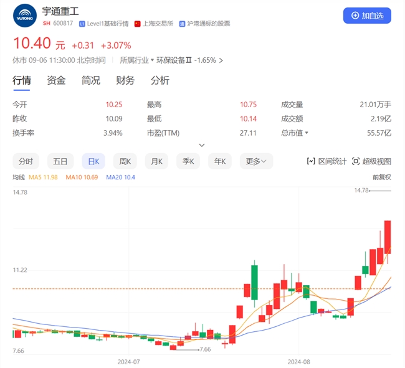Click the current price 10.40 元
Viewport: 405px width, 368px height.
coord(39,44)
